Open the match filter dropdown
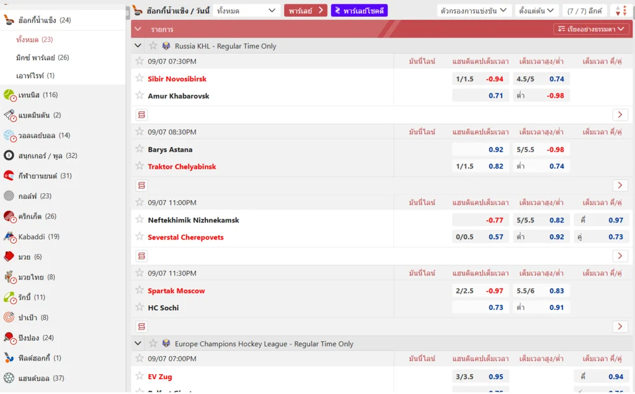 pyautogui.click(x=474, y=11)
